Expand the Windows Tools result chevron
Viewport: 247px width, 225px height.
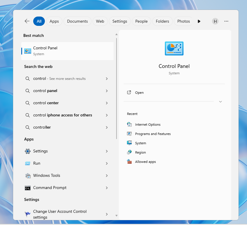[107, 176]
